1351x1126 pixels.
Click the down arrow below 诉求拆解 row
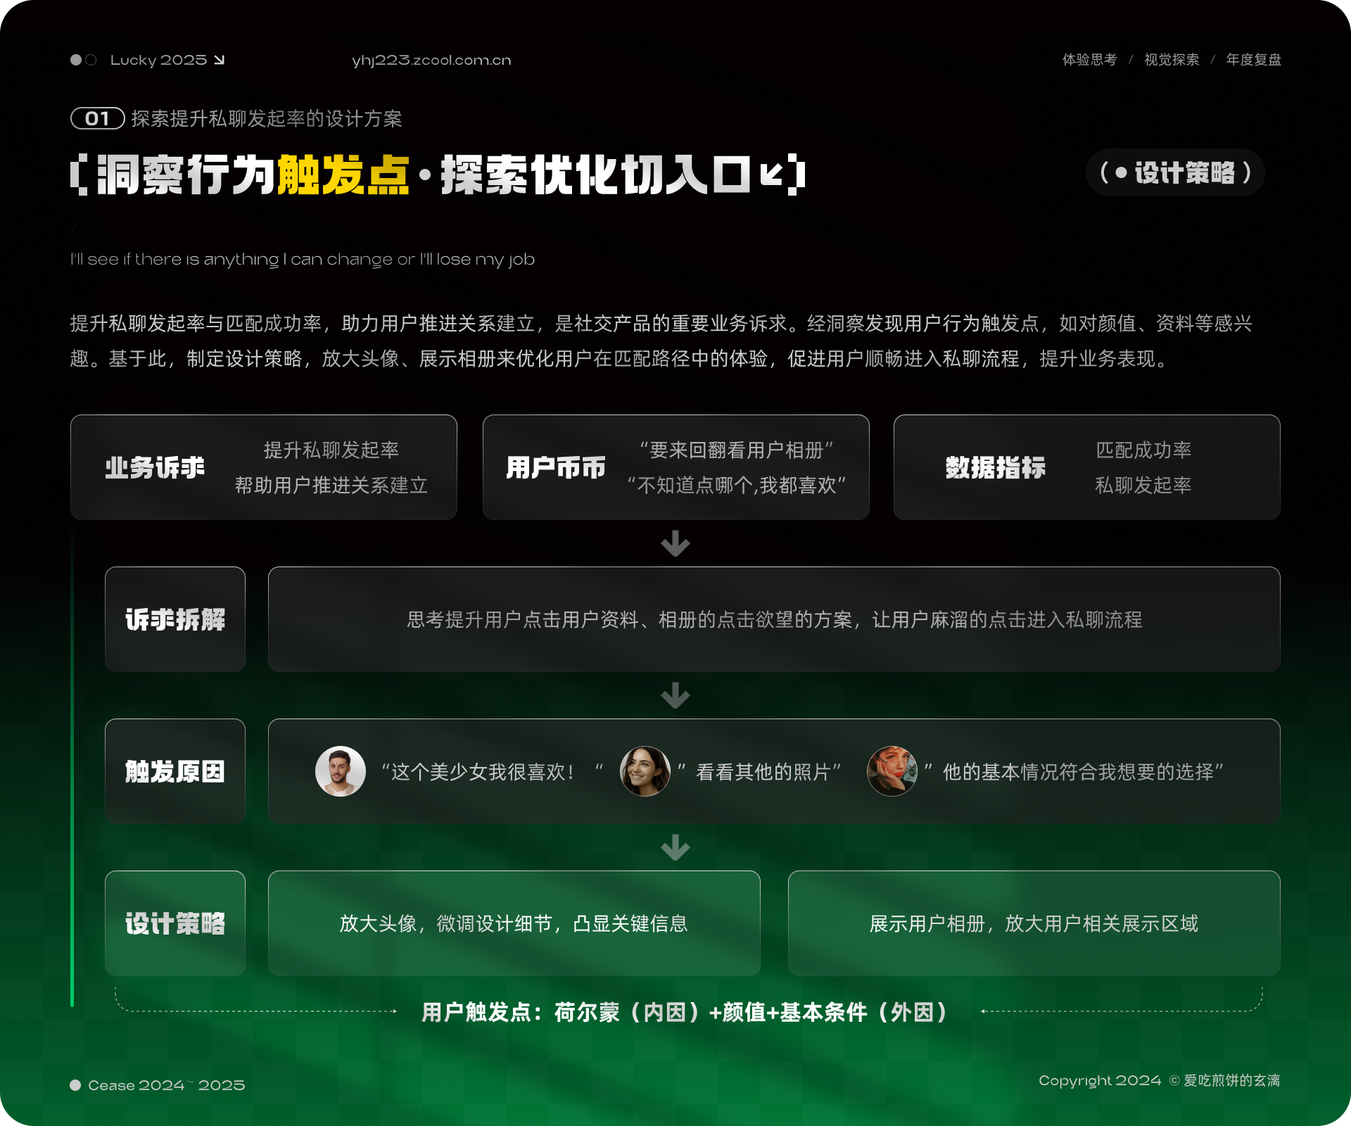(x=675, y=695)
